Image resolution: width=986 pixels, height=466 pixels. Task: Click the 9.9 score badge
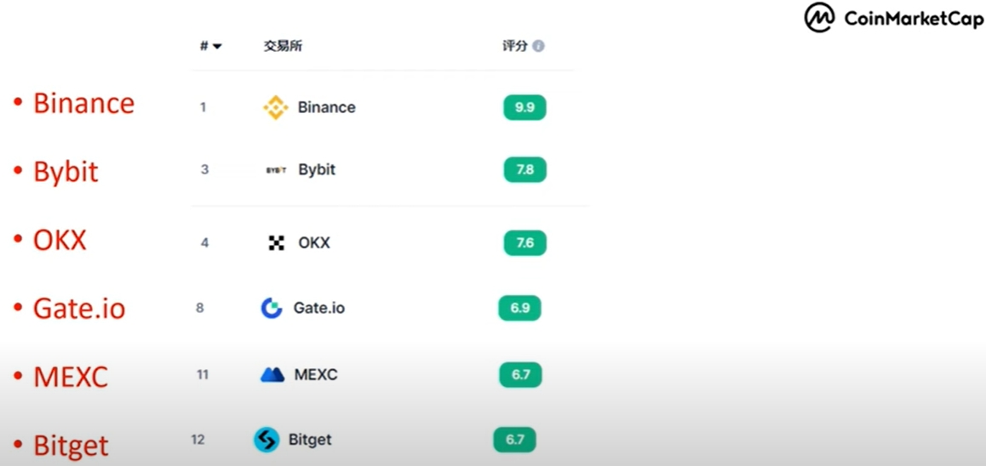525,107
